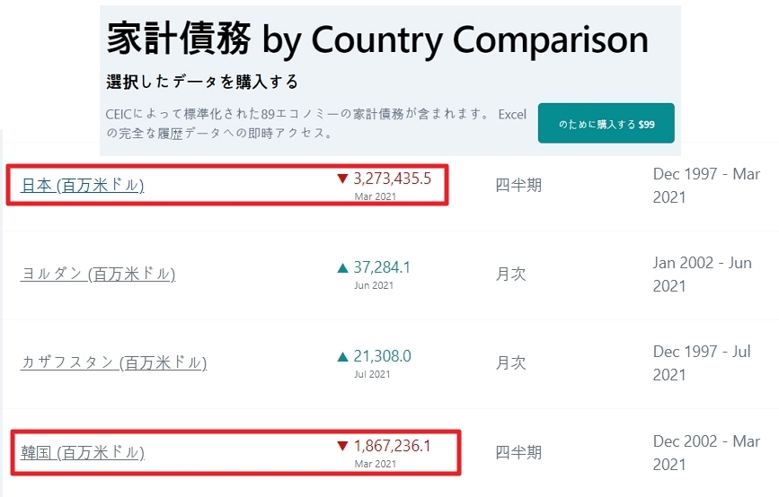Open the ヨルダン (百万米ドル) link
This screenshot has height=497, width=779.
tap(98, 274)
